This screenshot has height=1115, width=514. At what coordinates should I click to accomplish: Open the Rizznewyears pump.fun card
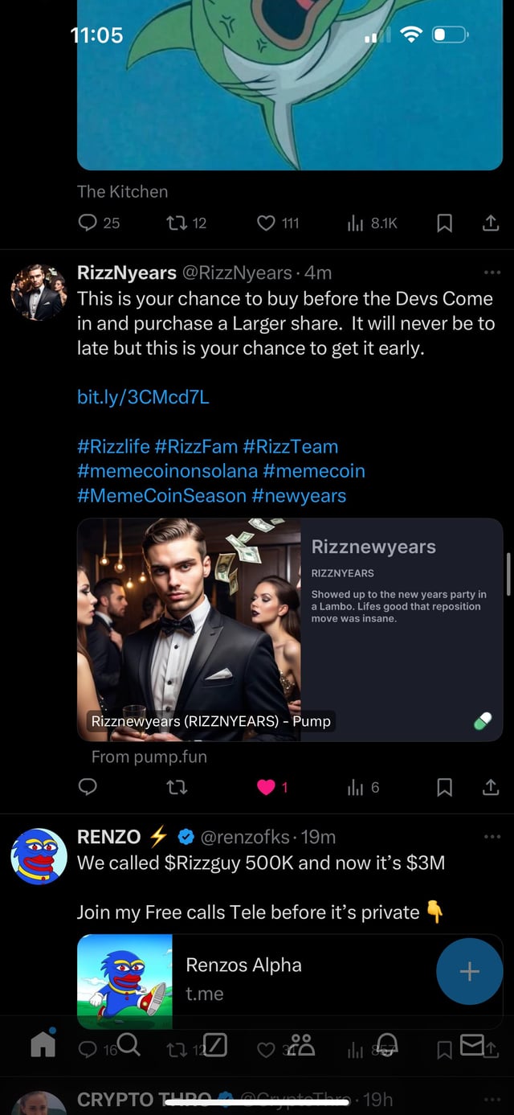[289, 630]
